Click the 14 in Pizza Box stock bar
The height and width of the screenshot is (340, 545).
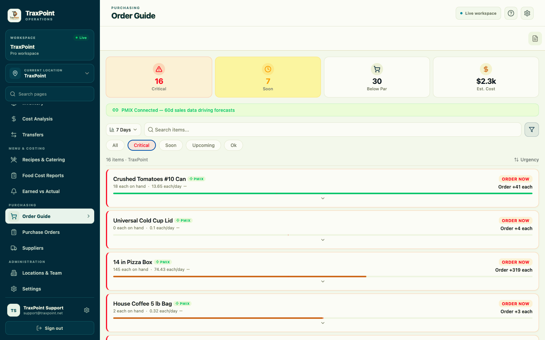coord(323,277)
